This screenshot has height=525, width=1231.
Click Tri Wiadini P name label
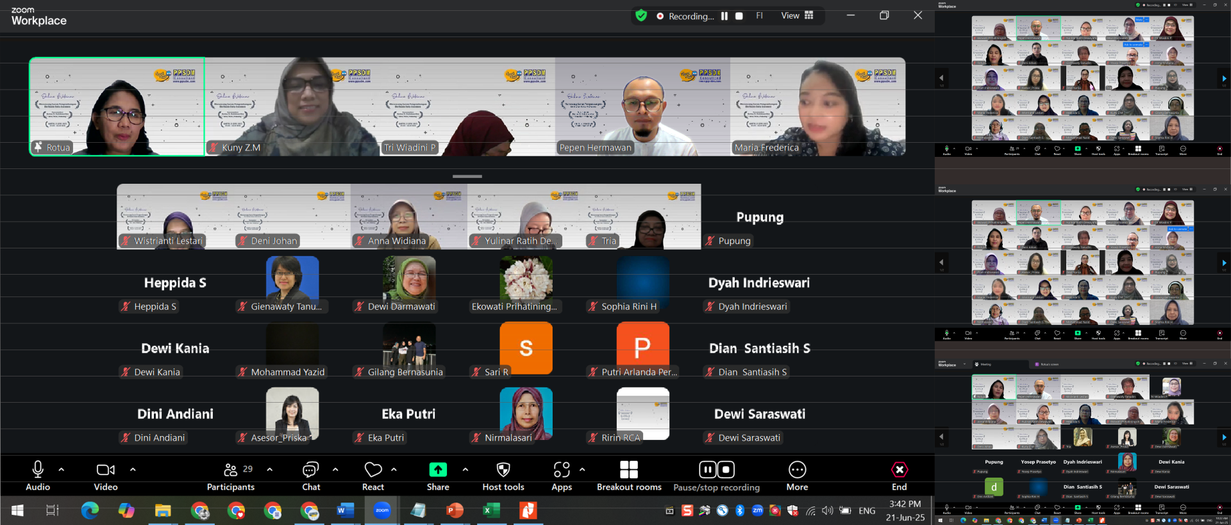409,147
